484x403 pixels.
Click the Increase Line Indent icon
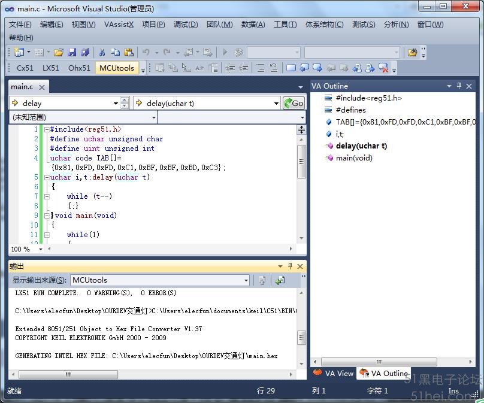pos(244,68)
